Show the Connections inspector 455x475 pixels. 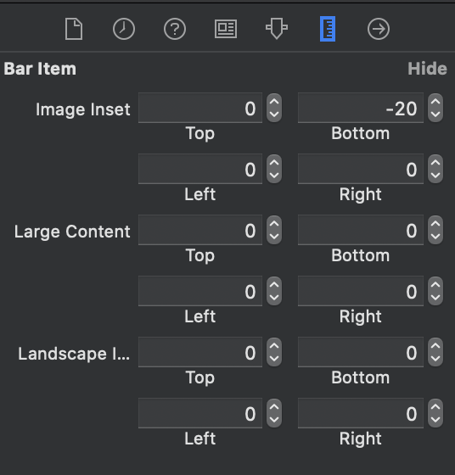point(379,29)
